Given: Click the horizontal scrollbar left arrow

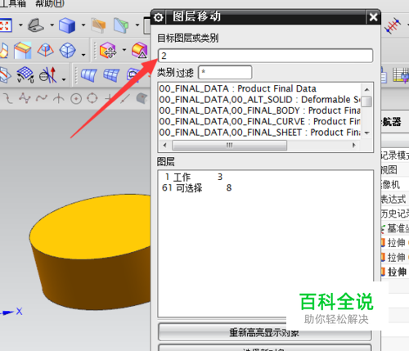Looking at the screenshot, I should [x=164, y=145].
